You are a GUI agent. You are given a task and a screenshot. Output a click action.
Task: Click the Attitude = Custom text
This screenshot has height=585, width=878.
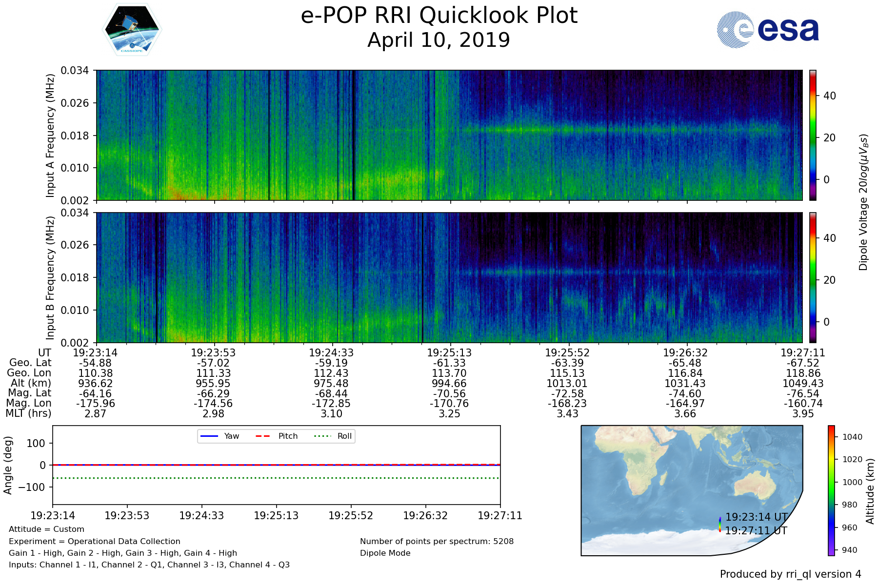[x=46, y=529]
